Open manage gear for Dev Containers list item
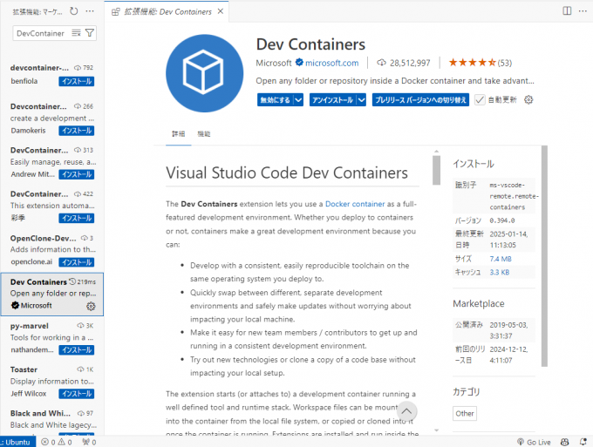Screen dimensions: 593x447 (91, 306)
